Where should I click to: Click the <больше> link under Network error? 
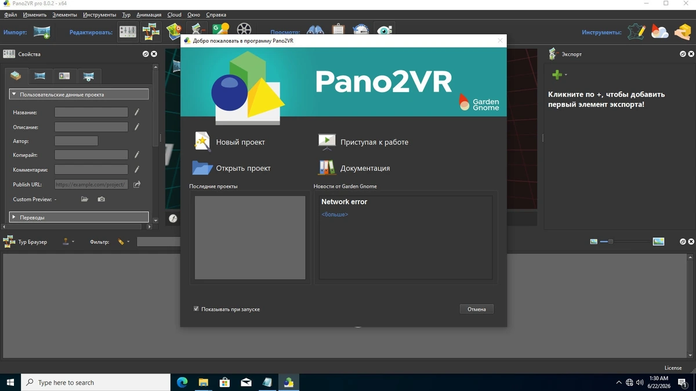coord(335,214)
